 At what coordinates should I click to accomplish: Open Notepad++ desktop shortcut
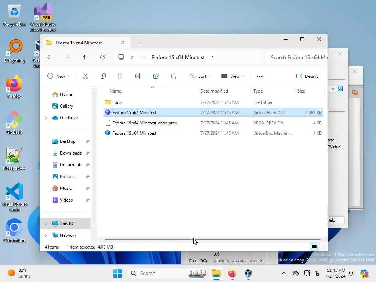[14, 159]
